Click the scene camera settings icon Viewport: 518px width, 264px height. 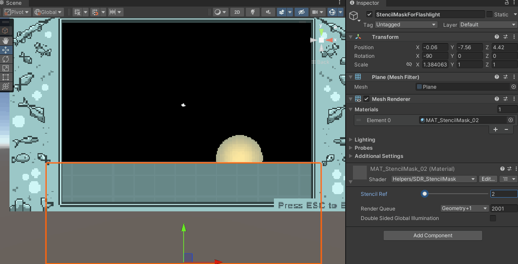click(x=315, y=12)
